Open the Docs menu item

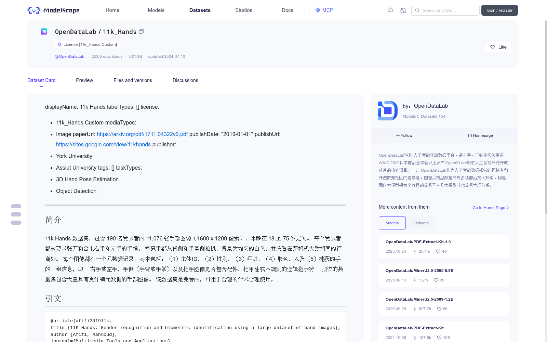[288, 10]
